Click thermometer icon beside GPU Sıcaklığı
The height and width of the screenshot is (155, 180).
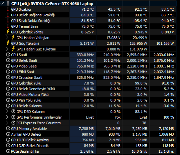tap(8, 9)
